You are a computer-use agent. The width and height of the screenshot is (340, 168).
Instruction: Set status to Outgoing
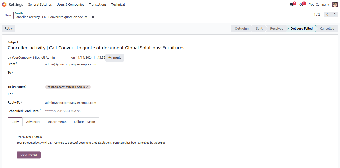click(x=242, y=28)
